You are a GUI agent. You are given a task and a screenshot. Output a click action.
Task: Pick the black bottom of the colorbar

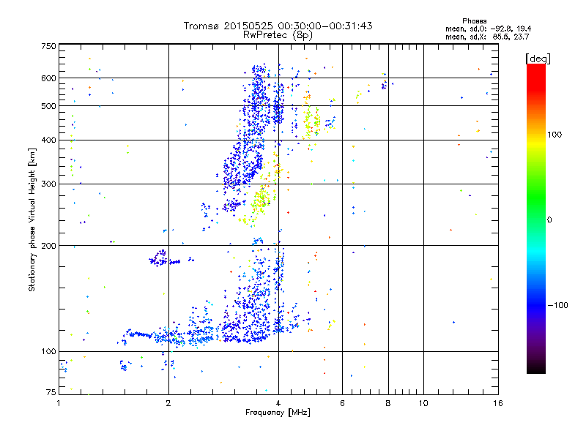[x=536, y=368]
